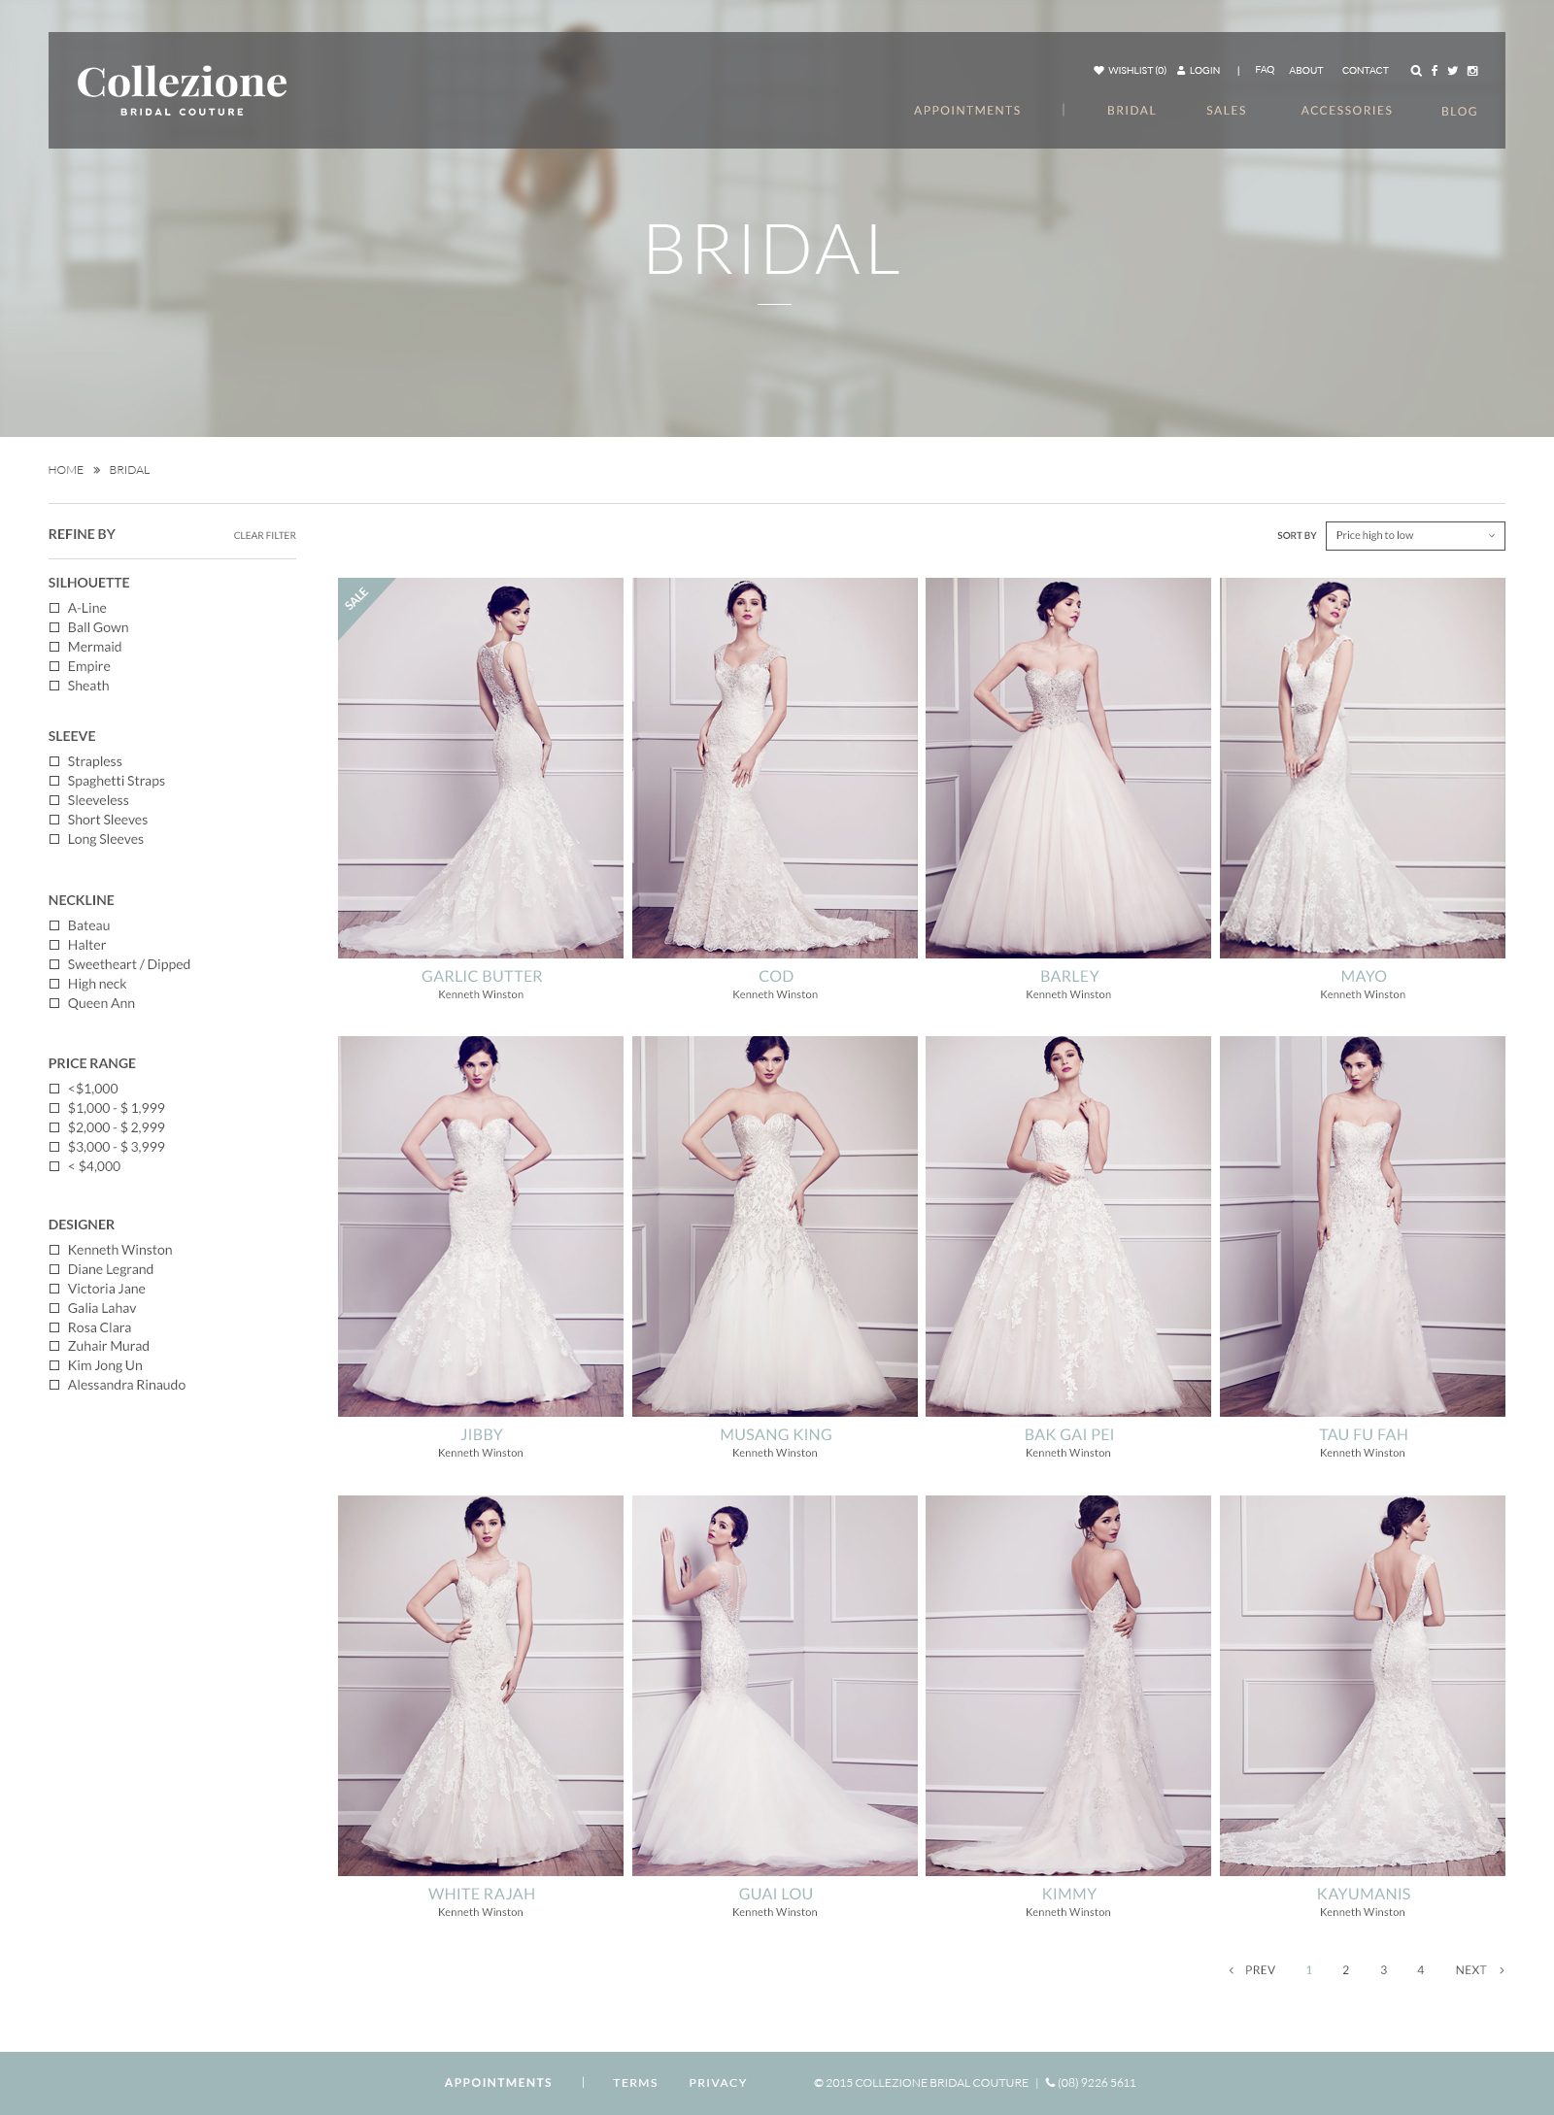Click the Clear Filter link
Screen dimensions: 1554x2115
pos(264,536)
